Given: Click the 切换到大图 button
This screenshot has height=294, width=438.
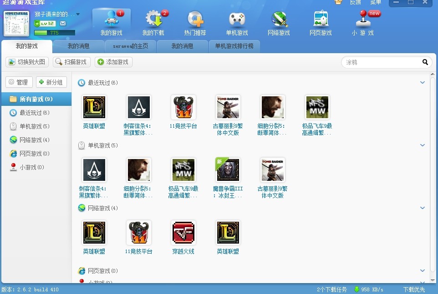Looking at the screenshot, I should (27, 62).
